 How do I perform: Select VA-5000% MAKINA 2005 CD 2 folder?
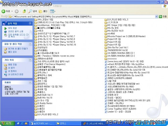pyautogui.click(x=120, y=56)
